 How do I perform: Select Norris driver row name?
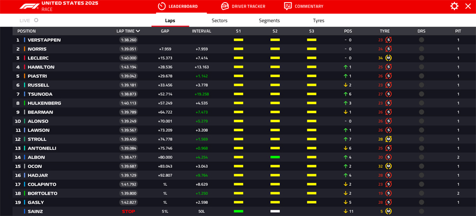coord(37,49)
